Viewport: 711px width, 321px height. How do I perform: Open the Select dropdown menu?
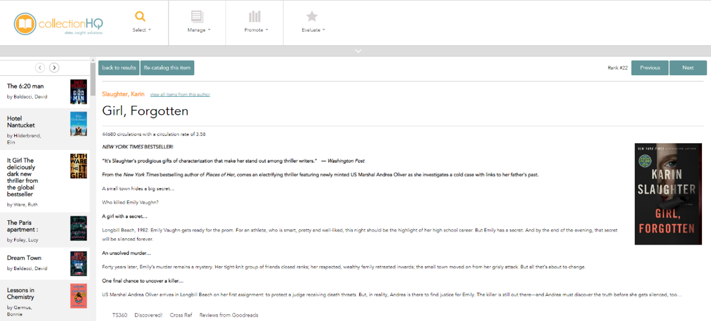141,30
